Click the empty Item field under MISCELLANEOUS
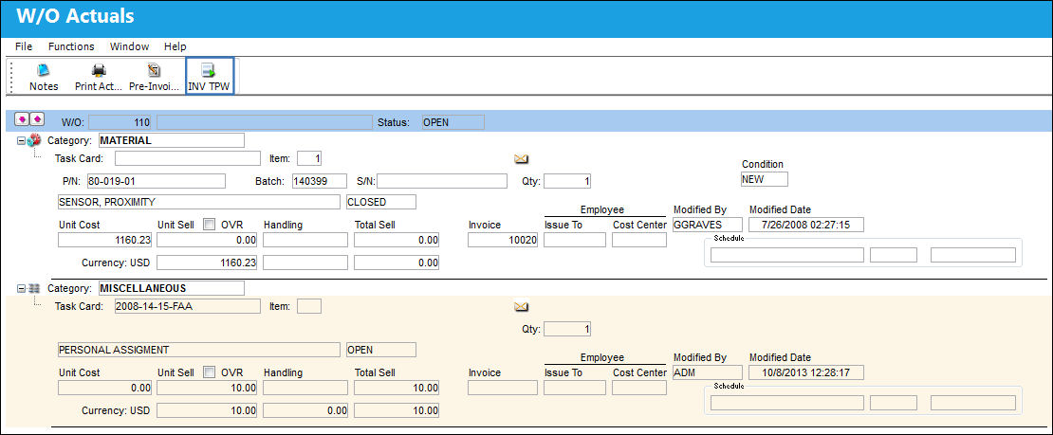This screenshot has width=1053, height=435. (x=309, y=306)
